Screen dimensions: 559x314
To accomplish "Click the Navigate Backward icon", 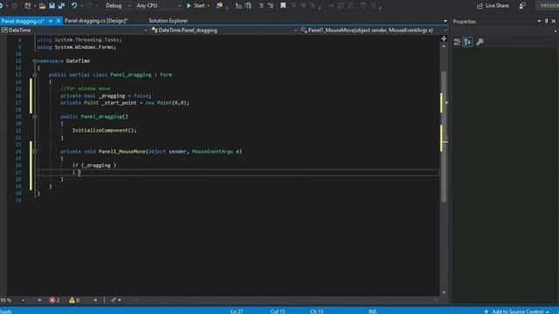I will 2,6.
